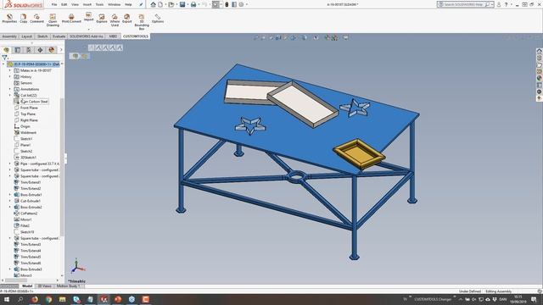Expand the Boss-Extrude3 feature node
This screenshot has width=543, height=305.
point(10,269)
